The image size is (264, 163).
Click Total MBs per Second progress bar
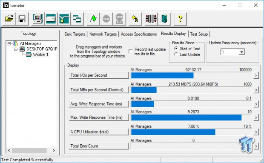click(191, 90)
